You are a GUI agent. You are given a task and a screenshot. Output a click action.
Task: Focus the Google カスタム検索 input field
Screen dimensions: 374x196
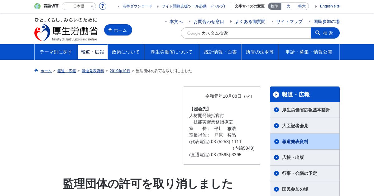246,33
